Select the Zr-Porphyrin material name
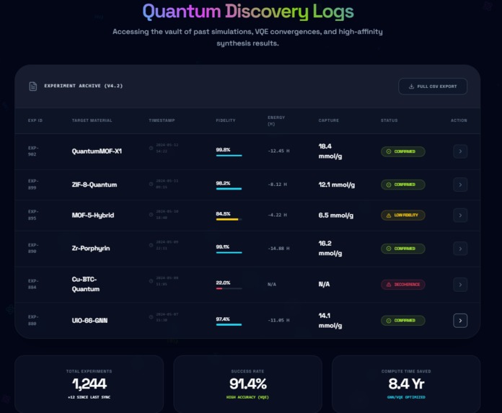The height and width of the screenshot is (413, 502). 91,248
